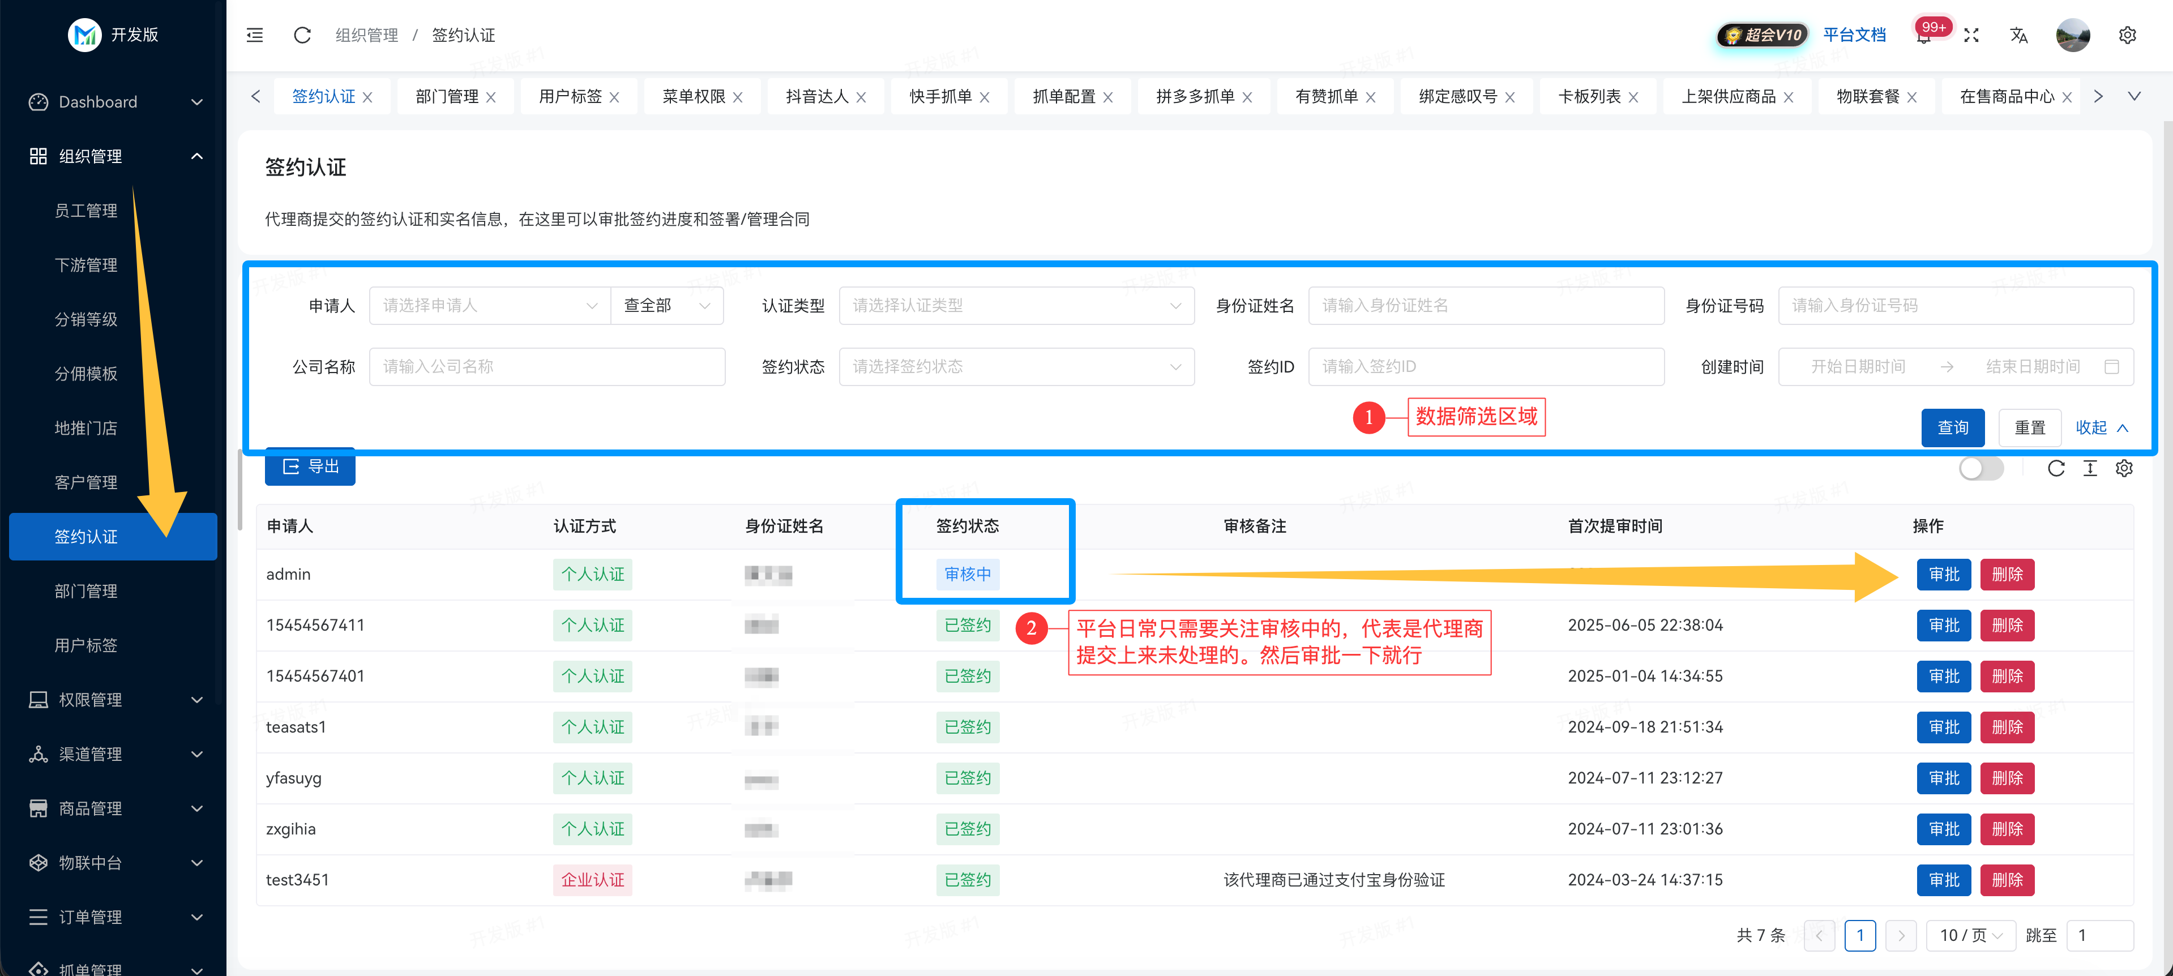Click the page reload icon in header

(302, 35)
